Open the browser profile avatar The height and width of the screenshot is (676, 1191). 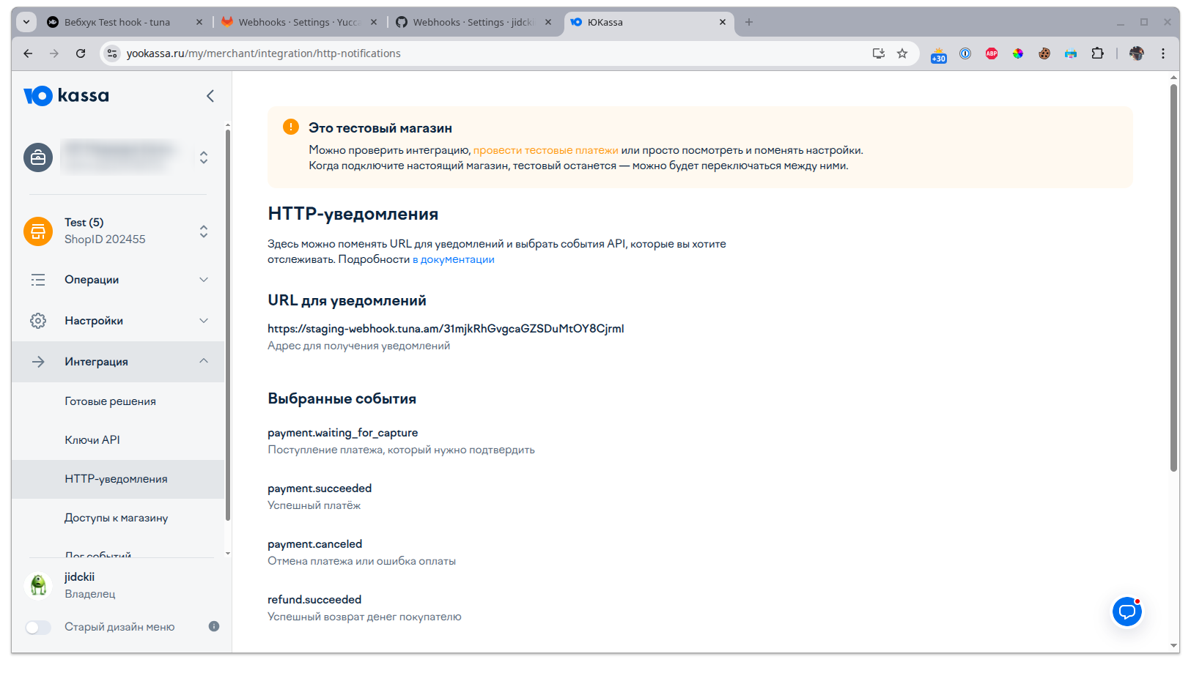pos(1137,53)
